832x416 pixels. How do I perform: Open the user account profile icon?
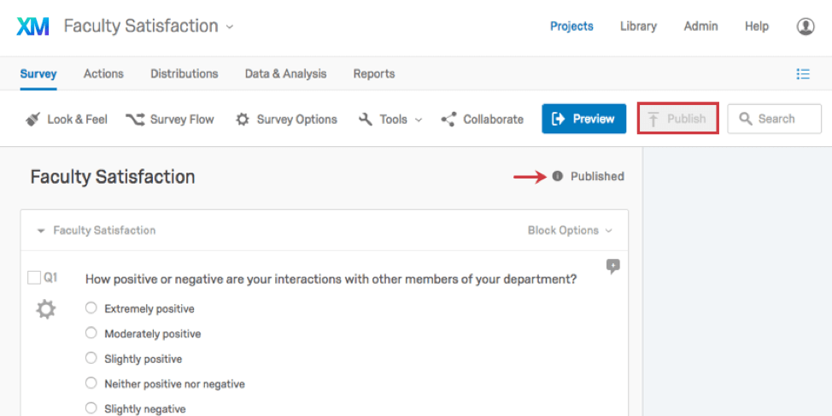tap(805, 26)
